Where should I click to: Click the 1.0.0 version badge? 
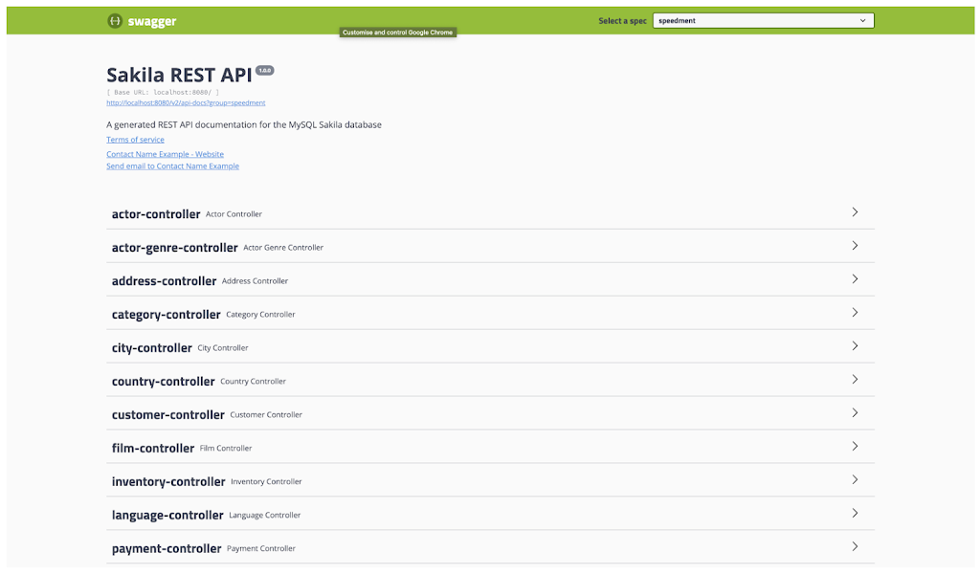point(265,71)
